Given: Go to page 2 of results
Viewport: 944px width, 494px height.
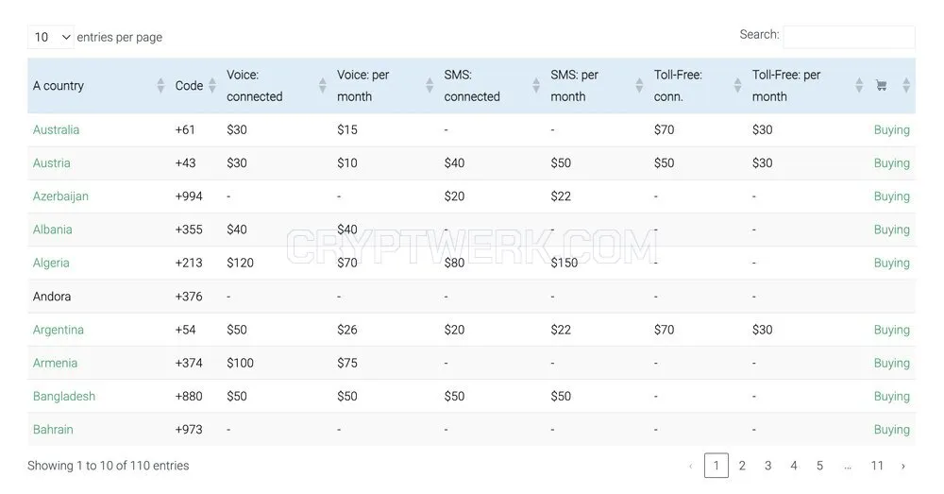Looking at the screenshot, I should (x=742, y=466).
